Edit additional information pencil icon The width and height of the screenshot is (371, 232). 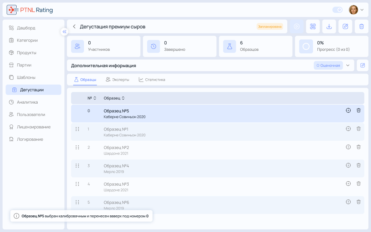click(x=362, y=65)
